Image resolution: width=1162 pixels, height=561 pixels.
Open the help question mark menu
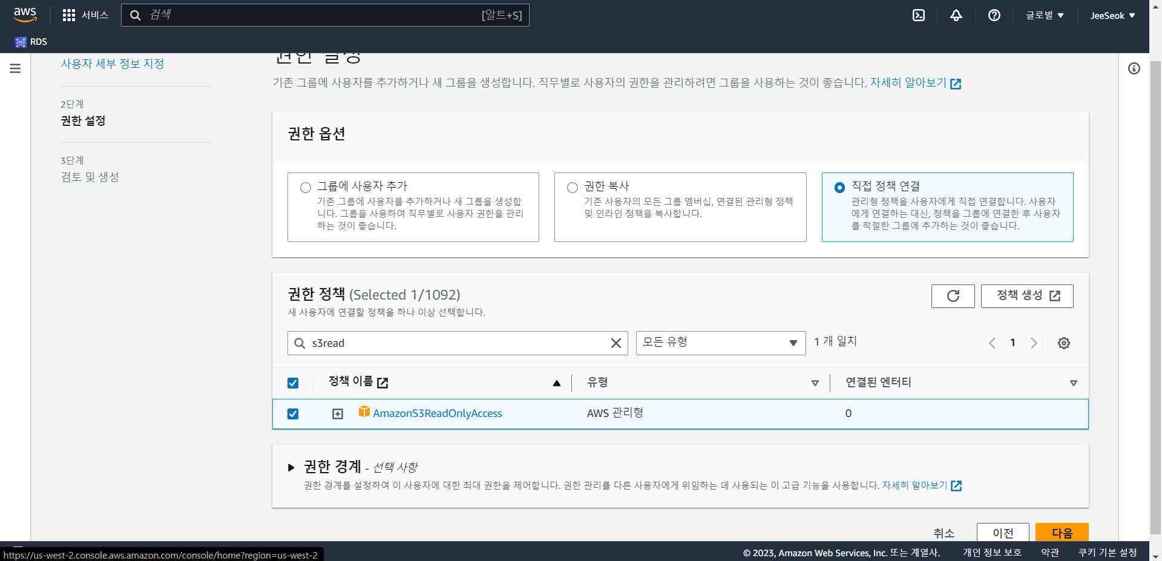click(x=994, y=15)
